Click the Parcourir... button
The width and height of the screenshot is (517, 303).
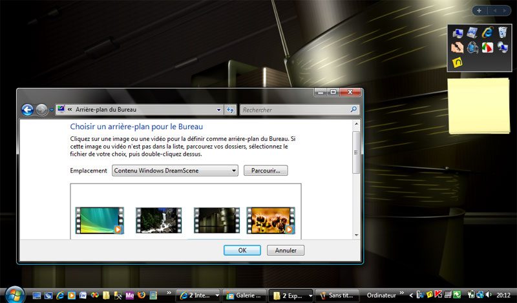[x=266, y=171]
